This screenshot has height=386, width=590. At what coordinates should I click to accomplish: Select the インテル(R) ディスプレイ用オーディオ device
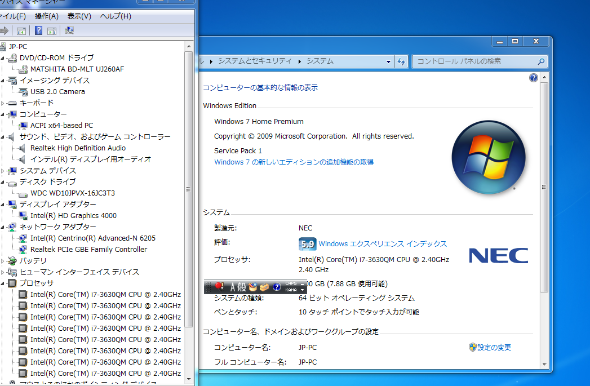coord(91,159)
